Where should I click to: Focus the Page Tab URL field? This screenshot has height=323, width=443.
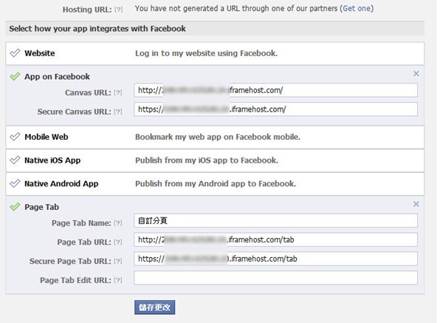[275, 239]
